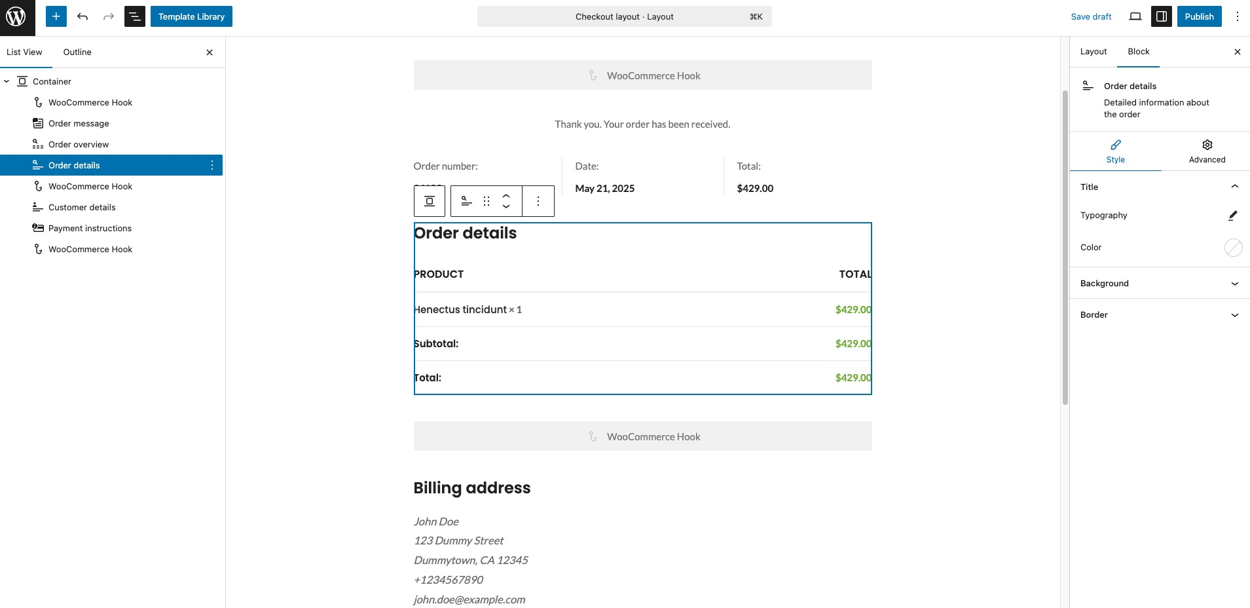Switch to the Outline tab
Screen dimensions: 1250x608
pyautogui.click(x=77, y=52)
